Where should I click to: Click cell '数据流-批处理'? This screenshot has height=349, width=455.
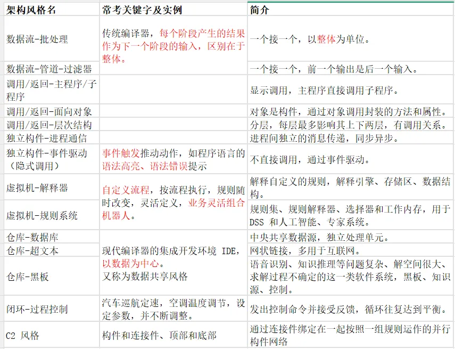click(52, 39)
